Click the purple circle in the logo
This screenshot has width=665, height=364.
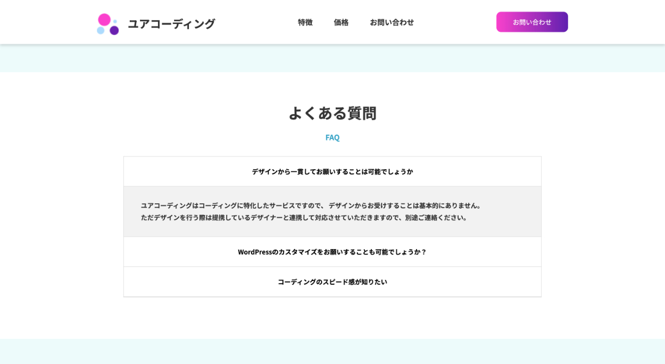pos(114,30)
